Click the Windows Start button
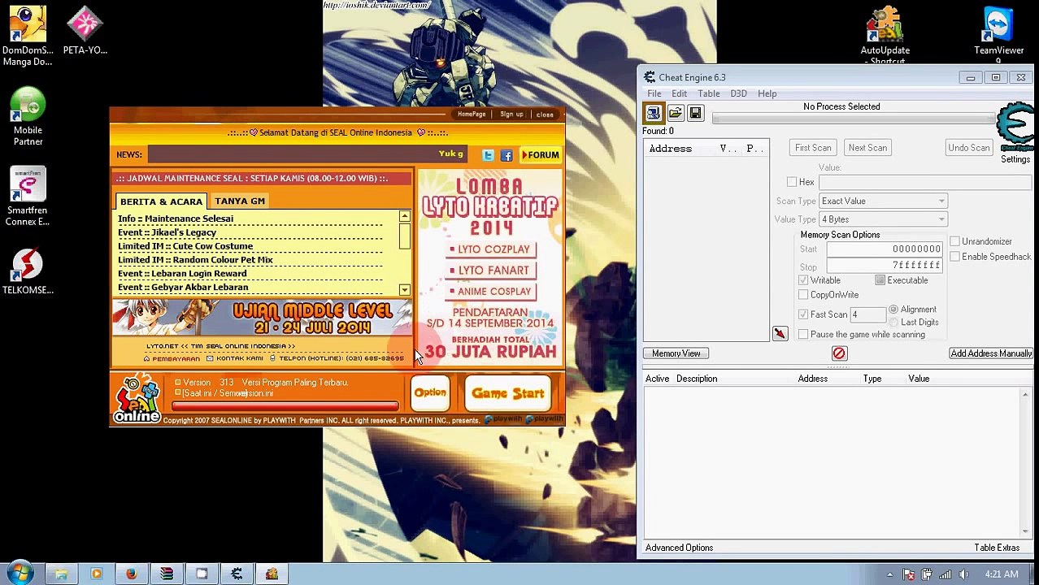Screen dimensions: 1039x585 [20, 574]
